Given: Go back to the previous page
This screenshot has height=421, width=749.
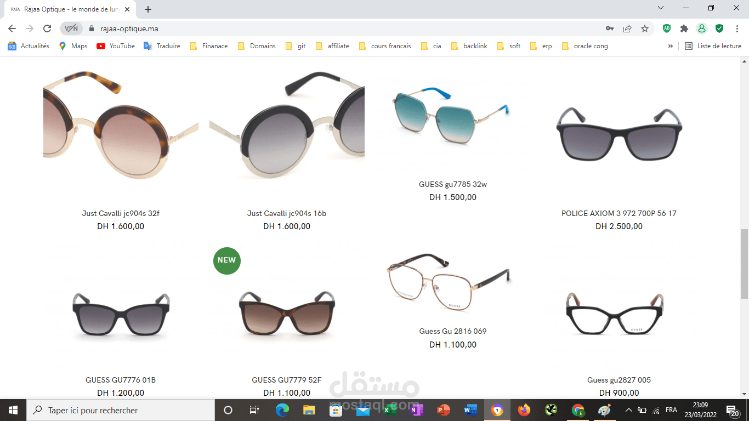Looking at the screenshot, I should 12,29.
